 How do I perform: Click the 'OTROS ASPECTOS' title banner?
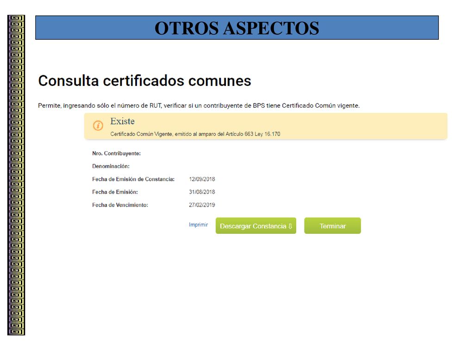click(x=237, y=27)
